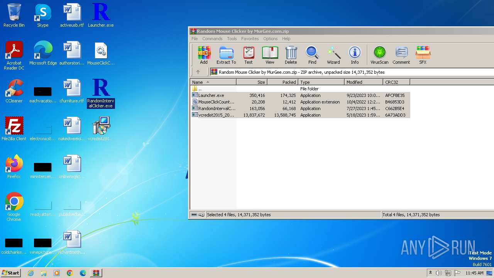Viewport: 494px width, 278px height.
Task: Open Google Chrome desktop shortcut
Action: [14, 207]
